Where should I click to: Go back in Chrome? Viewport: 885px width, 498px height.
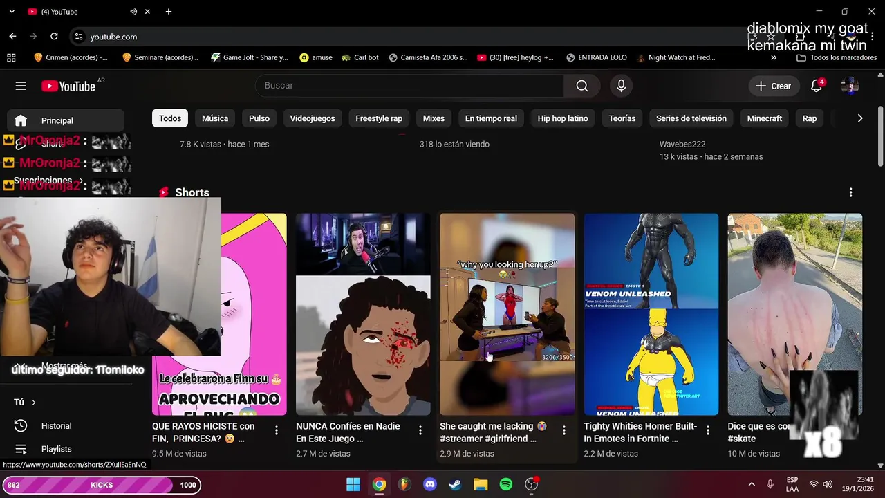tap(12, 37)
